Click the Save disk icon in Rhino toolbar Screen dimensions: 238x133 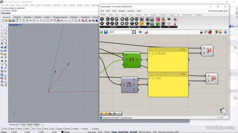[x=10, y=21]
